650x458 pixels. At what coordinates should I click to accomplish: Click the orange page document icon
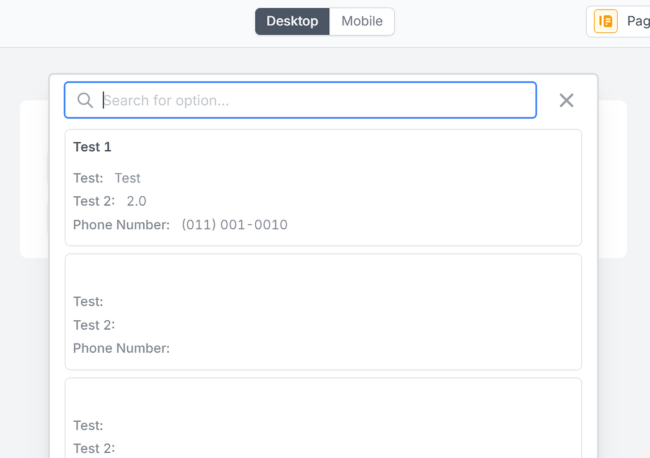(x=605, y=20)
